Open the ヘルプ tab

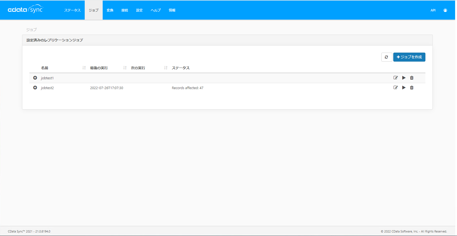click(x=156, y=10)
